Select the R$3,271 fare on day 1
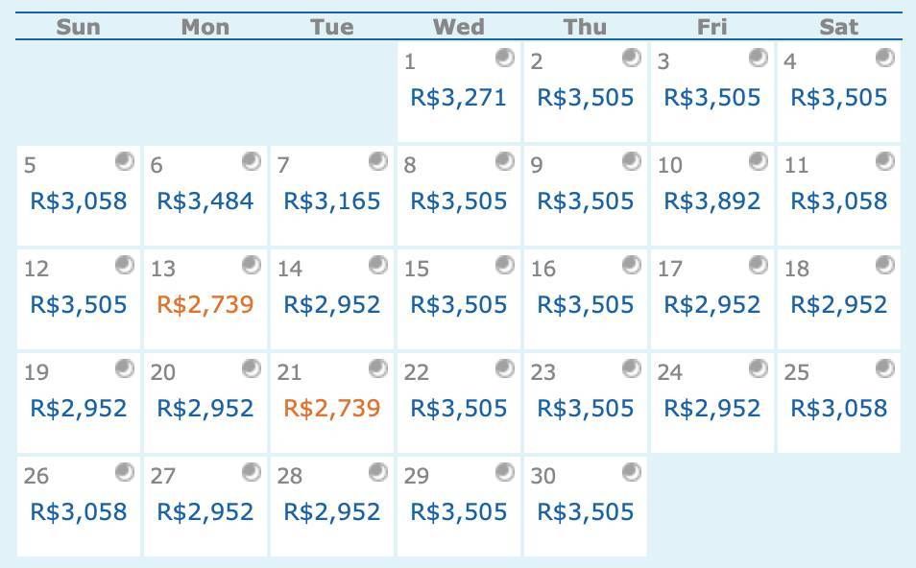The height and width of the screenshot is (568, 916). point(459,98)
